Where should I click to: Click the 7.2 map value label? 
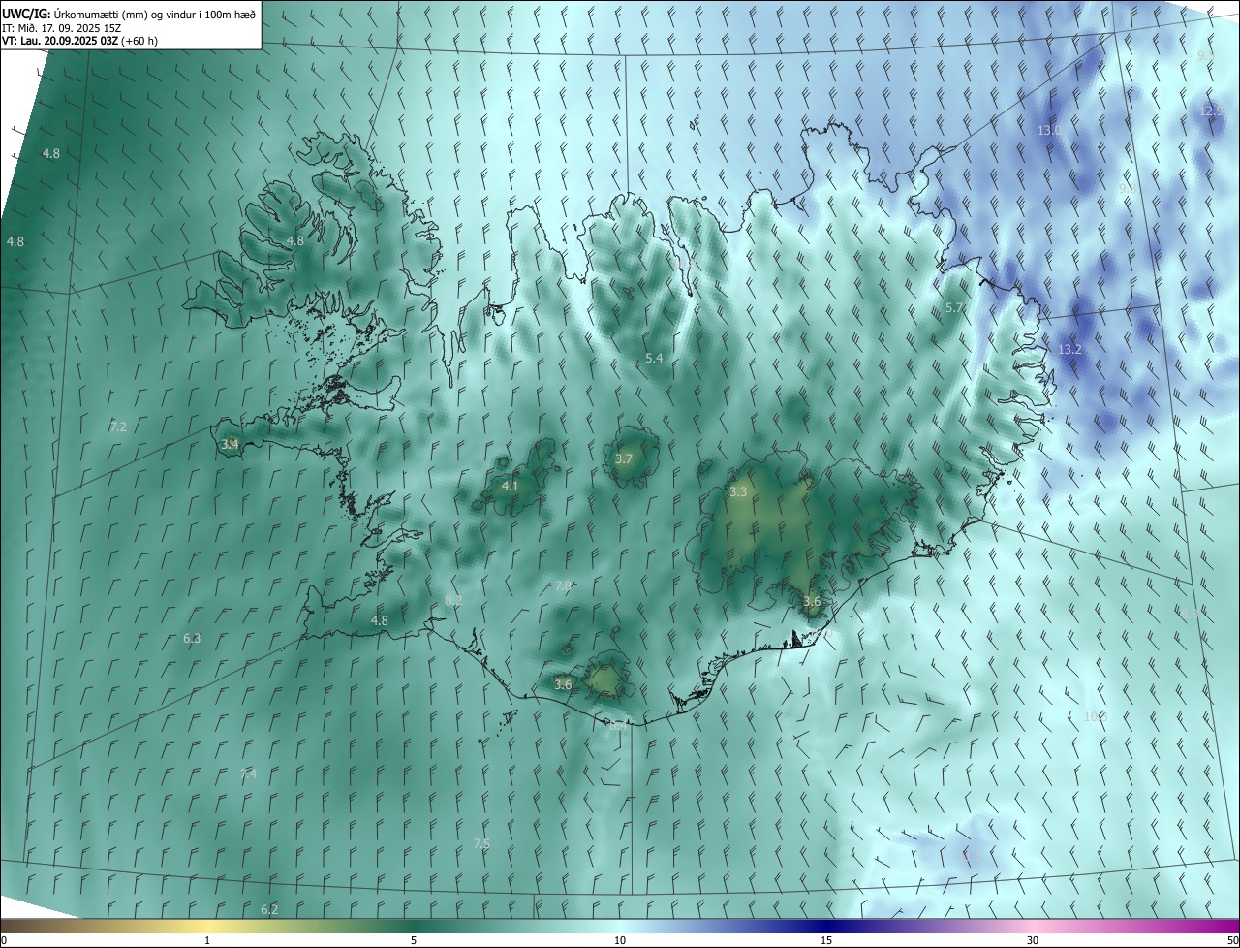coord(118,427)
